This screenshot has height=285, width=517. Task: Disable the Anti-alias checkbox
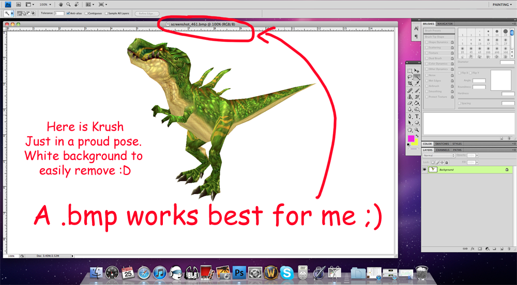[x=68, y=13]
